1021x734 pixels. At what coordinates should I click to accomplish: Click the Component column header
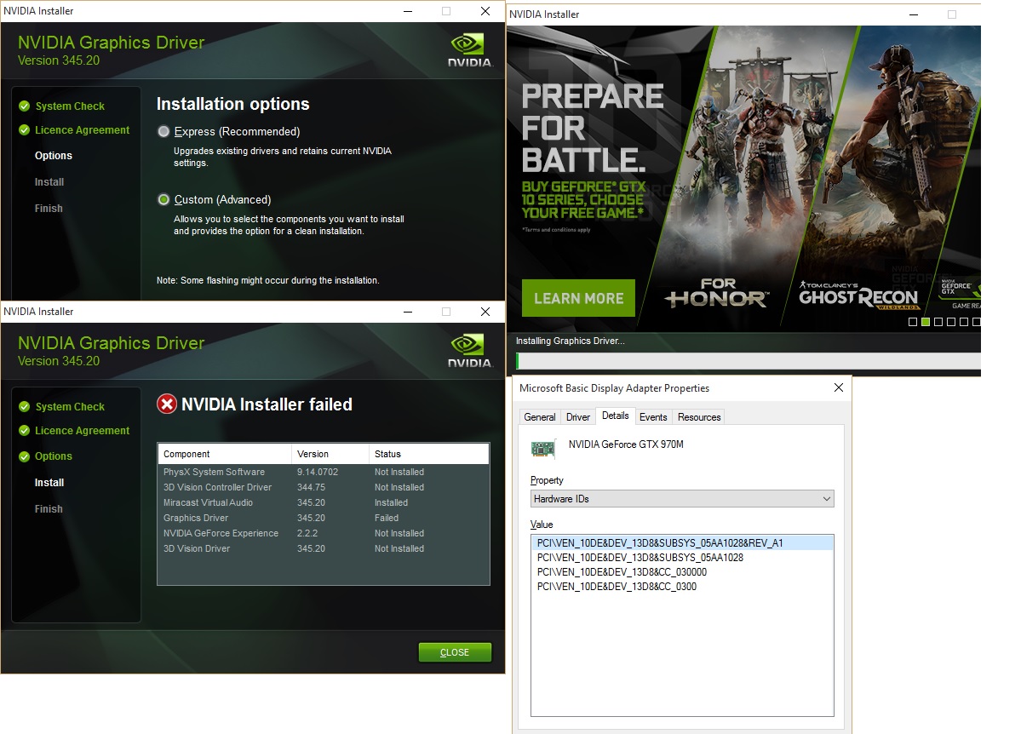pyautogui.click(x=224, y=454)
